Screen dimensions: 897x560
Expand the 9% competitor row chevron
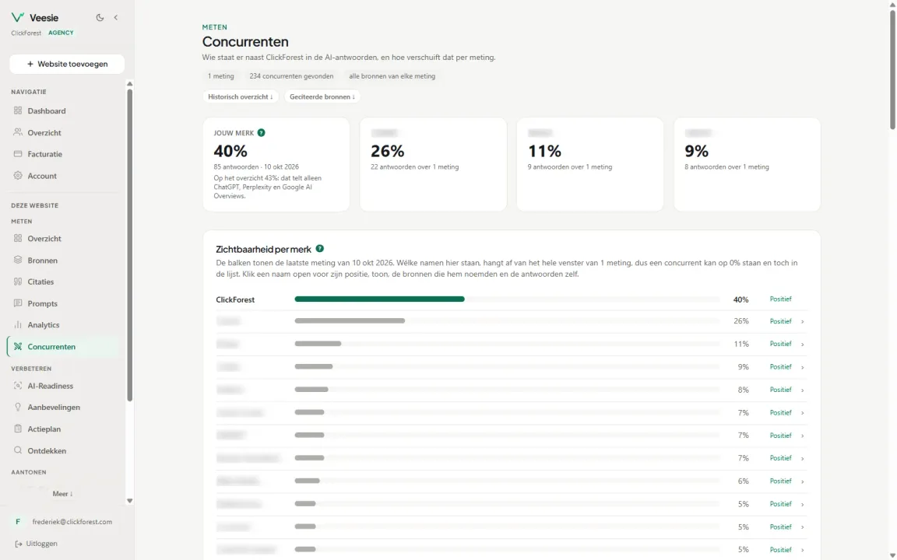click(803, 367)
